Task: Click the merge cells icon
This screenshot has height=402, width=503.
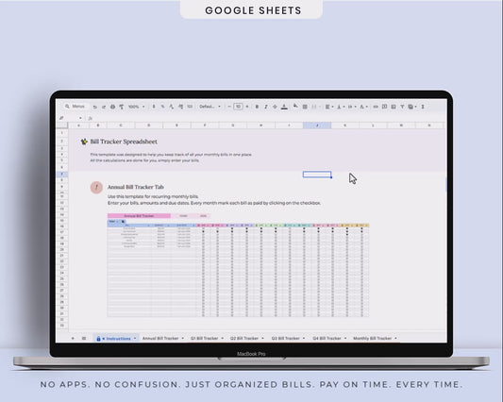Action: coord(314,107)
